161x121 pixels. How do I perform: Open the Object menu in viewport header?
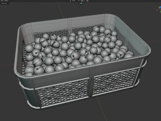(x=6, y=1)
